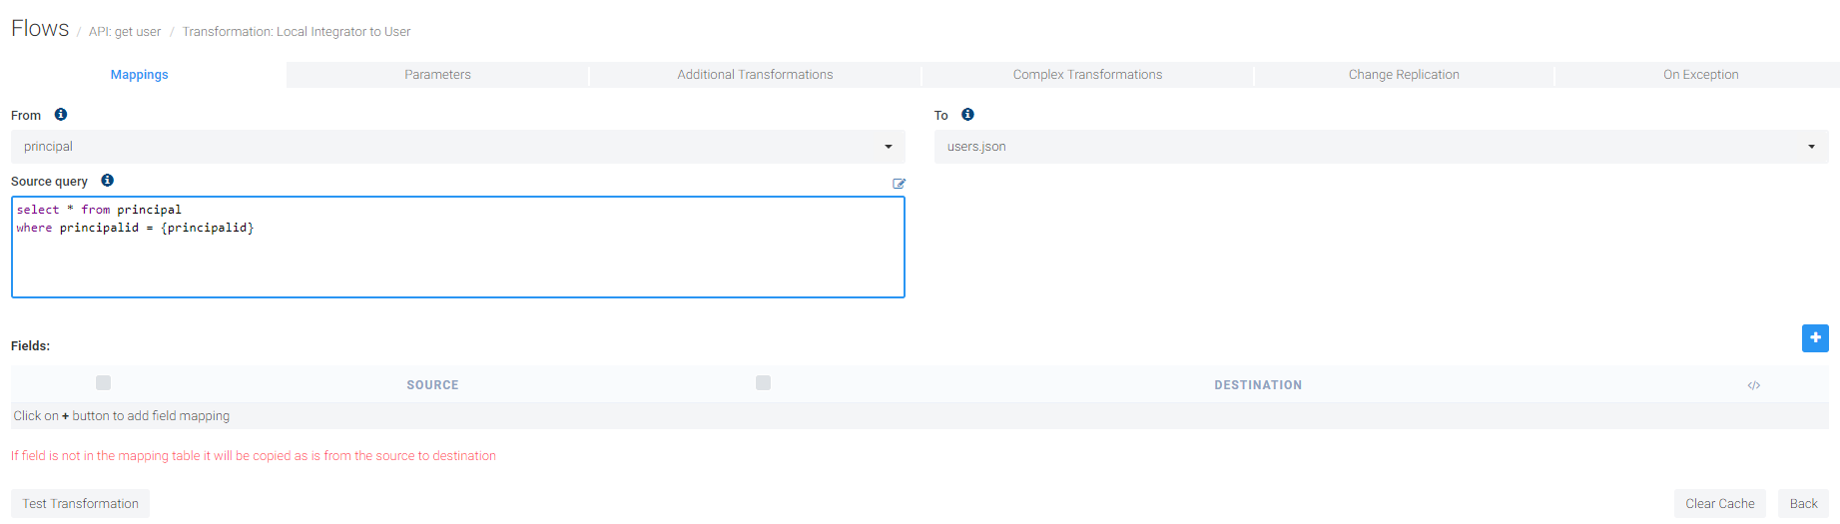
Task: Open the From dropdown showing principal
Action: tap(457, 147)
